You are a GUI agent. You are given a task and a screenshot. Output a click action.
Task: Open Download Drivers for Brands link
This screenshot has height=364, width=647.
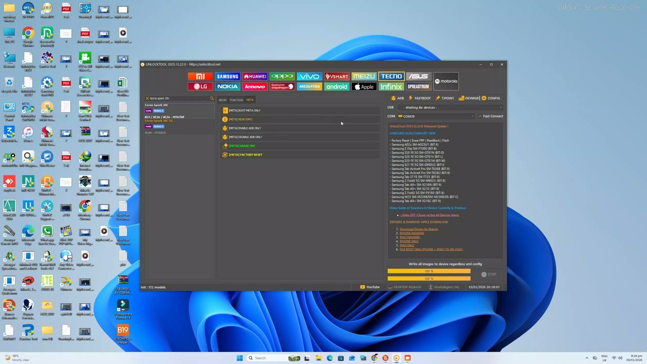point(419,229)
